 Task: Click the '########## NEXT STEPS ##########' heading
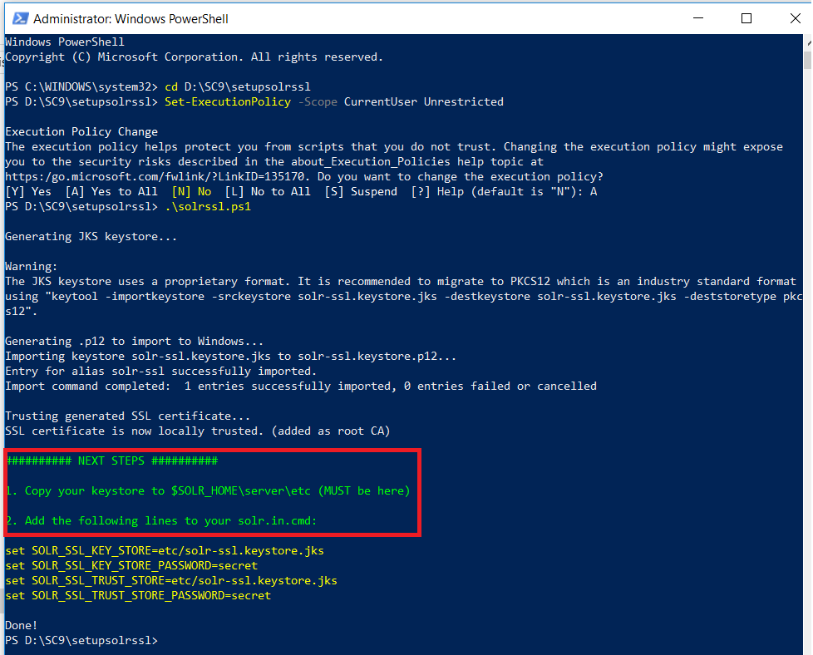(x=112, y=461)
